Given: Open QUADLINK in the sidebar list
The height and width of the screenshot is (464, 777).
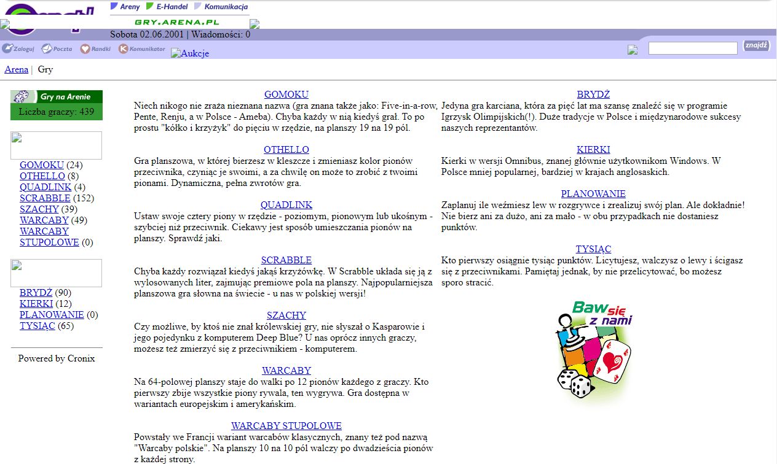Looking at the screenshot, I should coord(45,187).
